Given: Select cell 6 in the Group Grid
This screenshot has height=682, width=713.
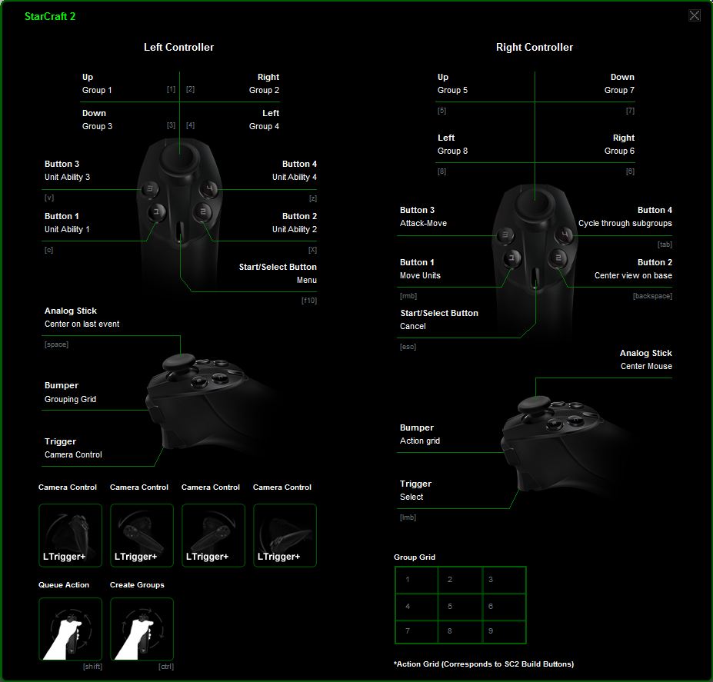Looking at the screenshot, I should (504, 606).
